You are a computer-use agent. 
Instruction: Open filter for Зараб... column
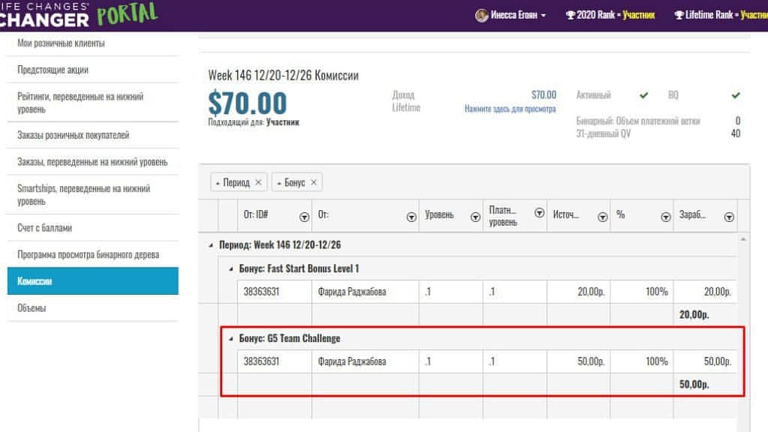coord(729,217)
